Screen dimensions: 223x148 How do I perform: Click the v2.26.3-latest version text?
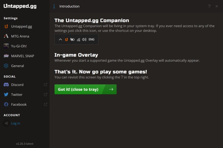(25, 144)
